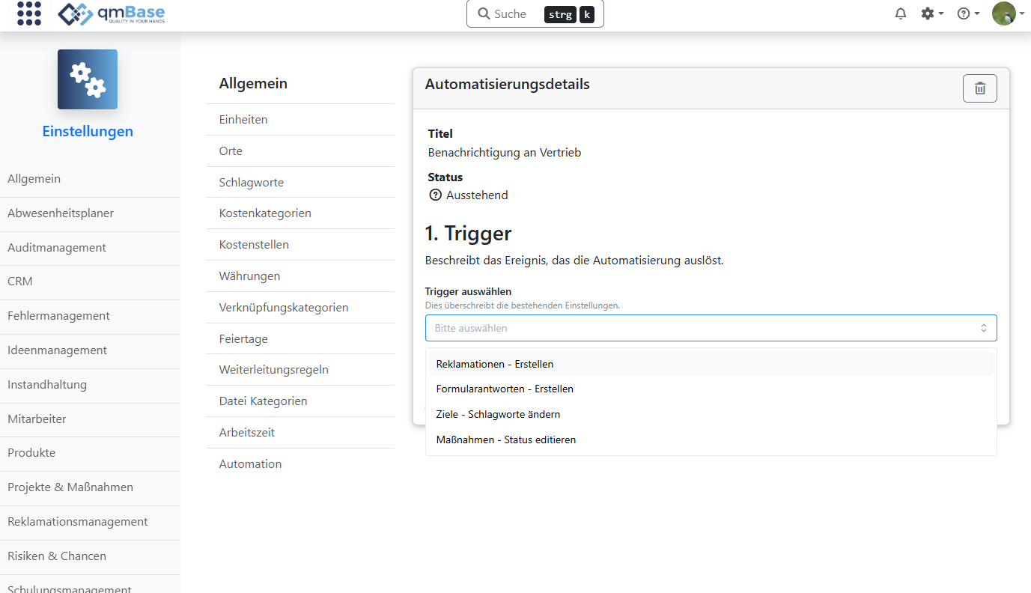The width and height of the screenshot is (1031, 593).
Task: Open Weiterleitungsregeln settings entry
Action: point(273,370)
